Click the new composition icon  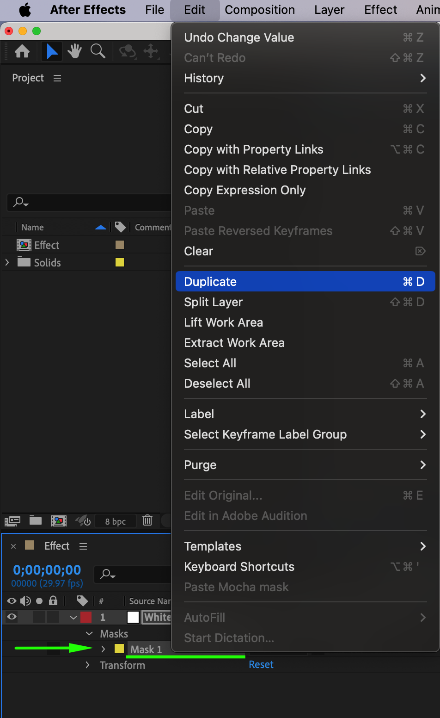59,521
